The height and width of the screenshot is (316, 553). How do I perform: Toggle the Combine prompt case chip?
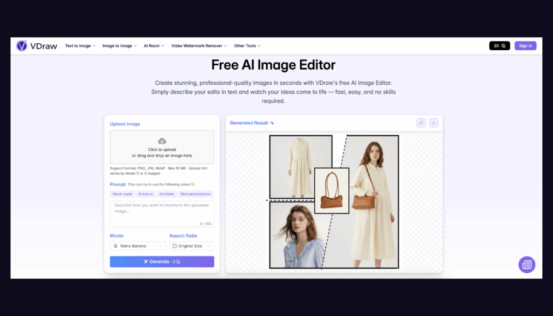[x=166, y=193]
